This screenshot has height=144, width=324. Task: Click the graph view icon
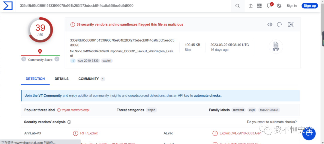(291, 25)
